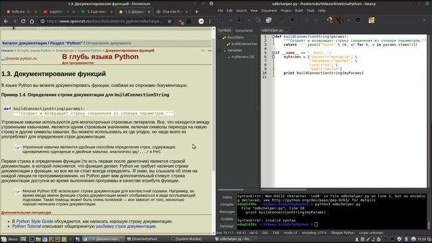Expand New file dropdown arrow in Geany
Image resolution: width=432 pixels, height=243 pixels.
coord(231,20)
